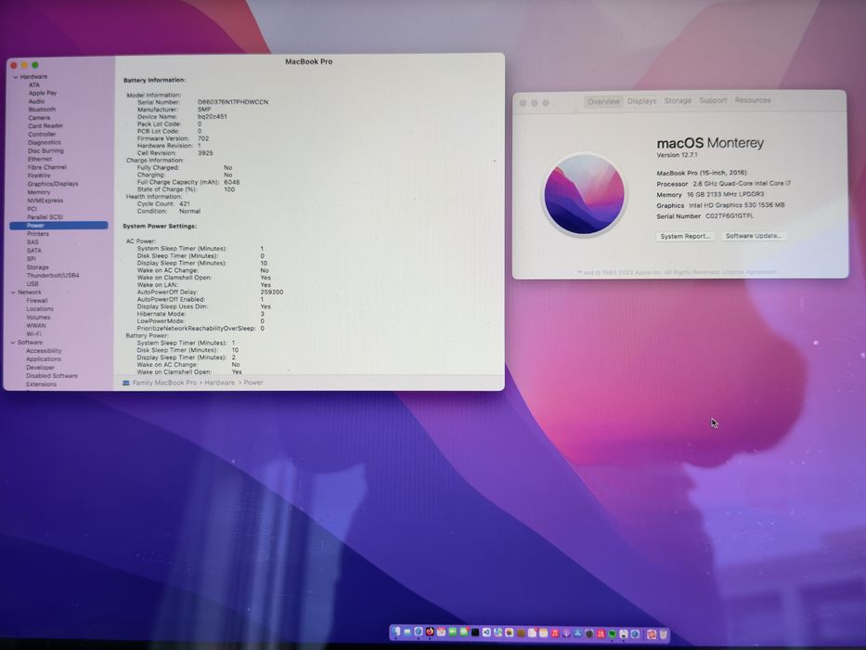Select the highlighted Power item in sidebar
The image size is (866, 650).
pyautogui.click(x=58, y=226)
